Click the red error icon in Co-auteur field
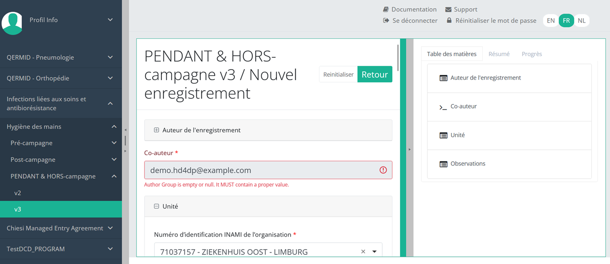This screenshot has height=264, width=610. click(x=383, y=170)
